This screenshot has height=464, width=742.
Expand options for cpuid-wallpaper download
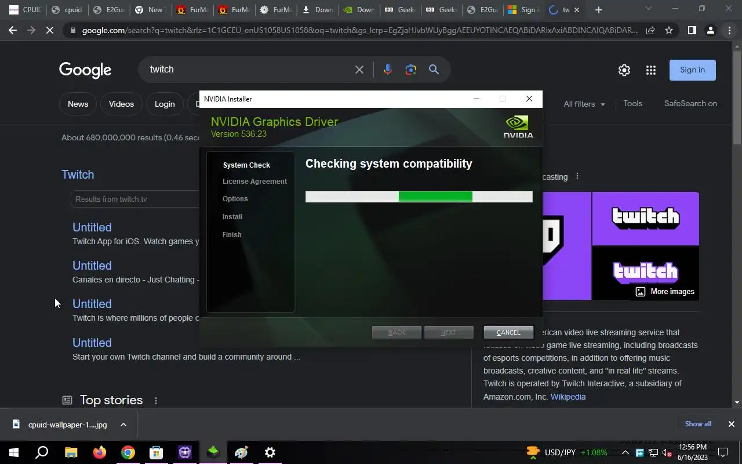click(x=123, y=425)
